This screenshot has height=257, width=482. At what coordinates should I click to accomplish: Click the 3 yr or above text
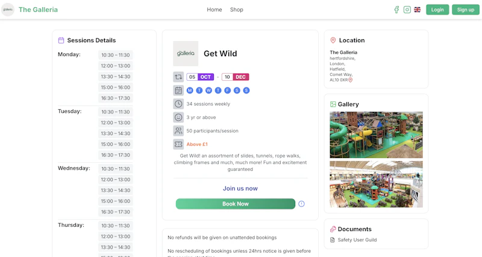[x=201, y=117]
